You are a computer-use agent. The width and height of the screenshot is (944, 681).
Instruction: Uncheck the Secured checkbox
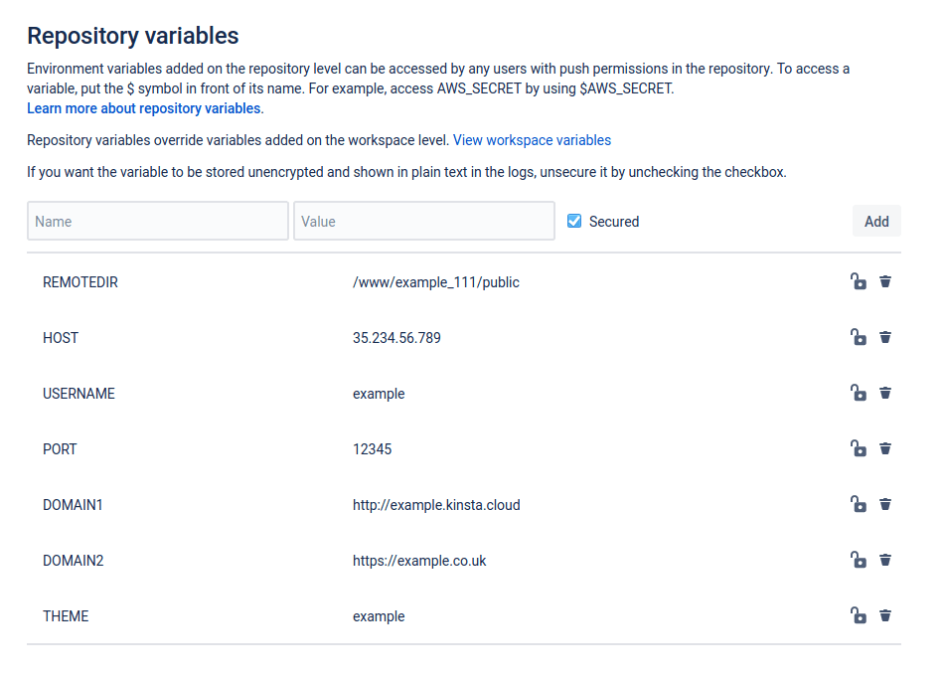[x=574, y=221]
